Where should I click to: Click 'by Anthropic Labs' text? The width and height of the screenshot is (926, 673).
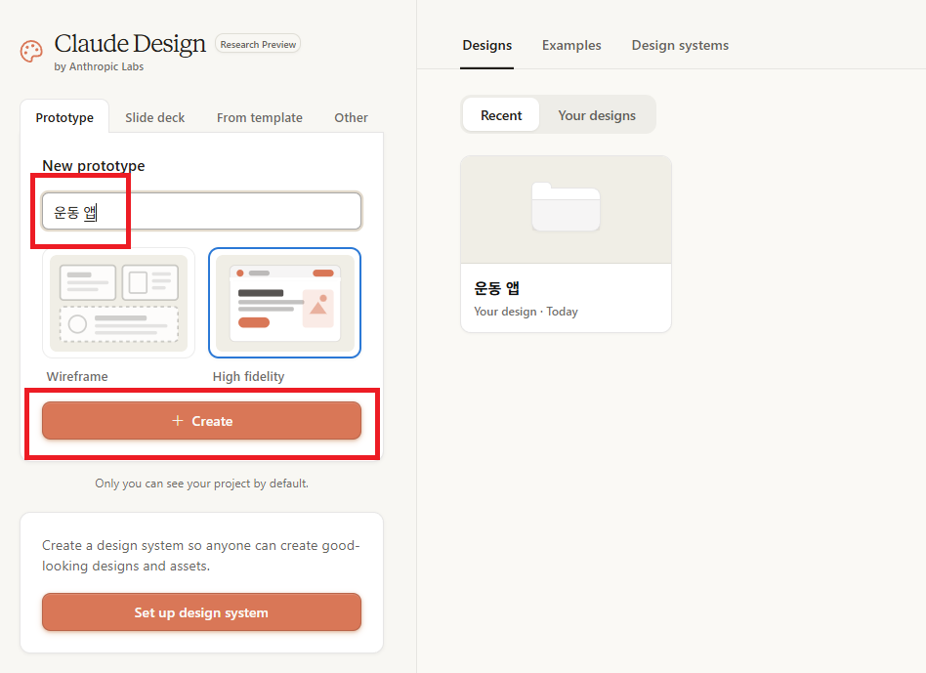pos(99,66)
